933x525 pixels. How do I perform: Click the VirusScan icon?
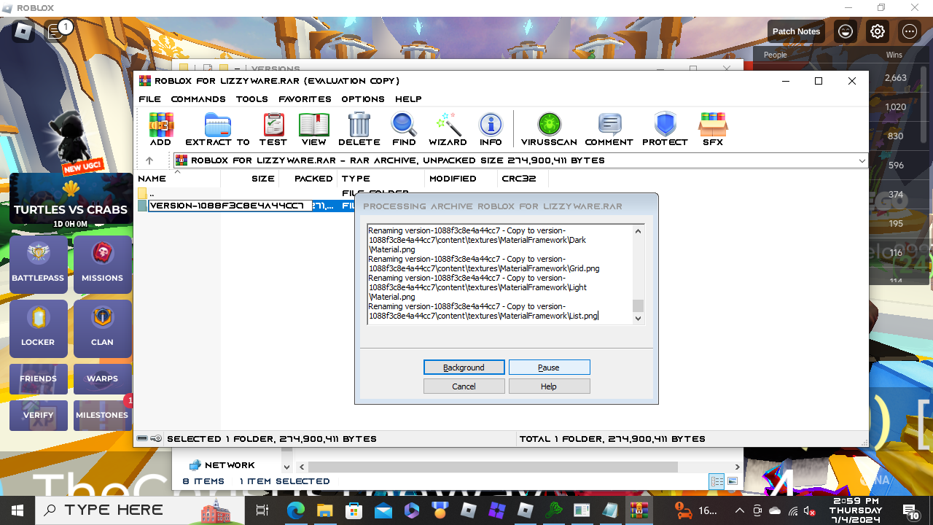pyautogui.click(x=549, y=129)
